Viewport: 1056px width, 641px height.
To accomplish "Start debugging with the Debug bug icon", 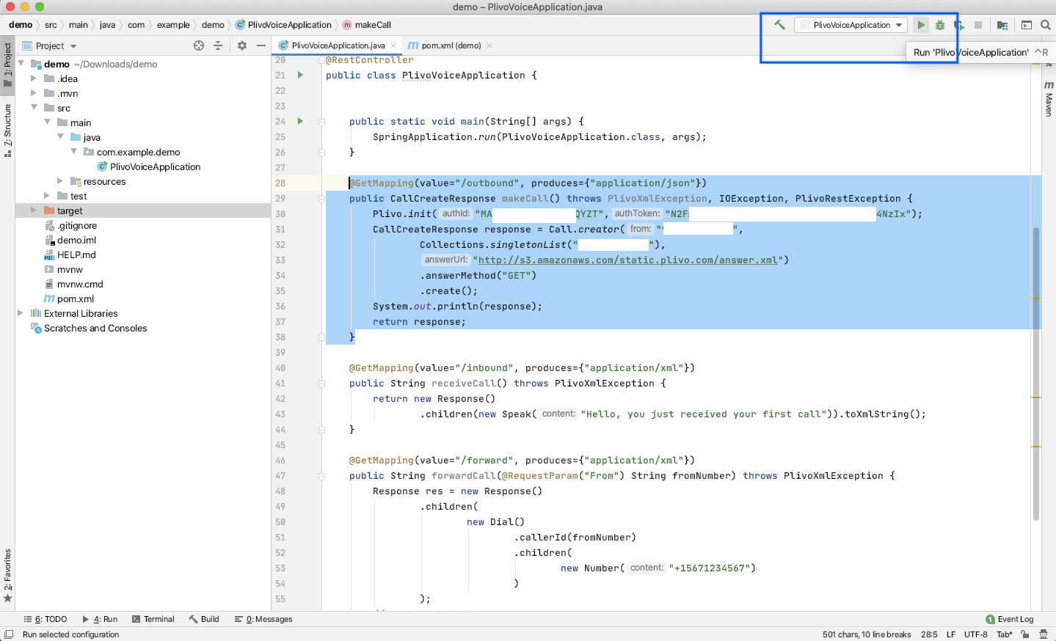I will pos(940,25).
